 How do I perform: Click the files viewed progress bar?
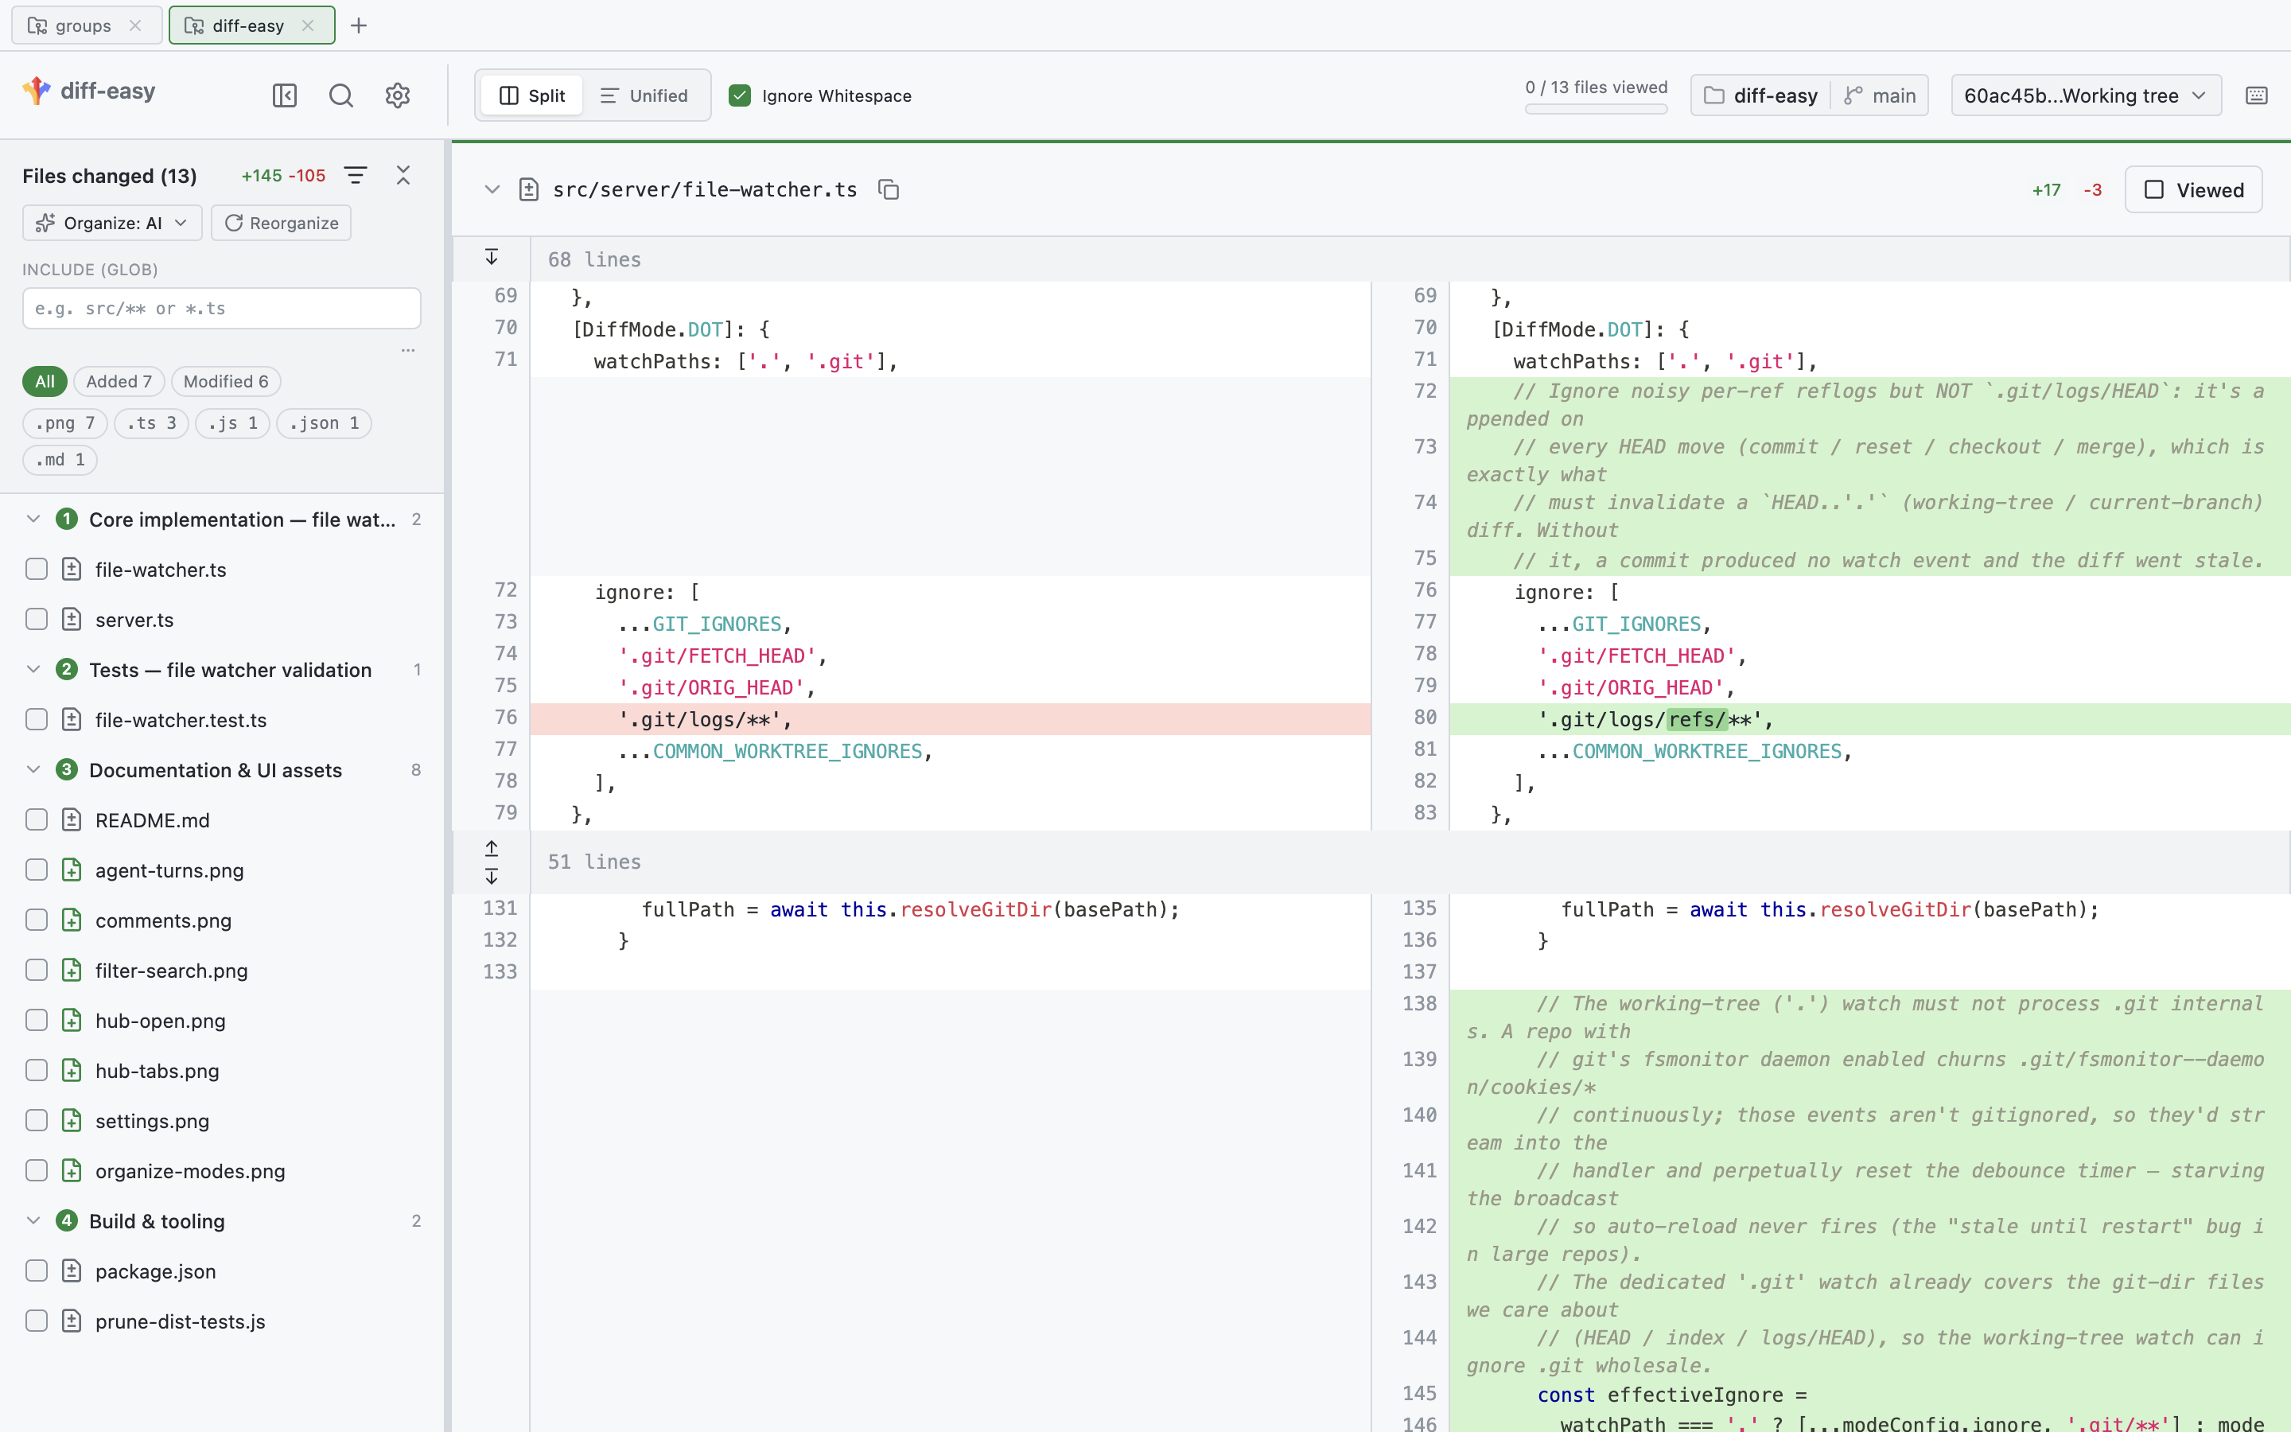pos(1596,109)
